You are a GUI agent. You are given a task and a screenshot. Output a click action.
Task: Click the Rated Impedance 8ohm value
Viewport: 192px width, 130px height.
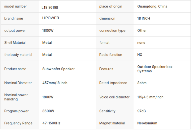(x=142, y=83)
